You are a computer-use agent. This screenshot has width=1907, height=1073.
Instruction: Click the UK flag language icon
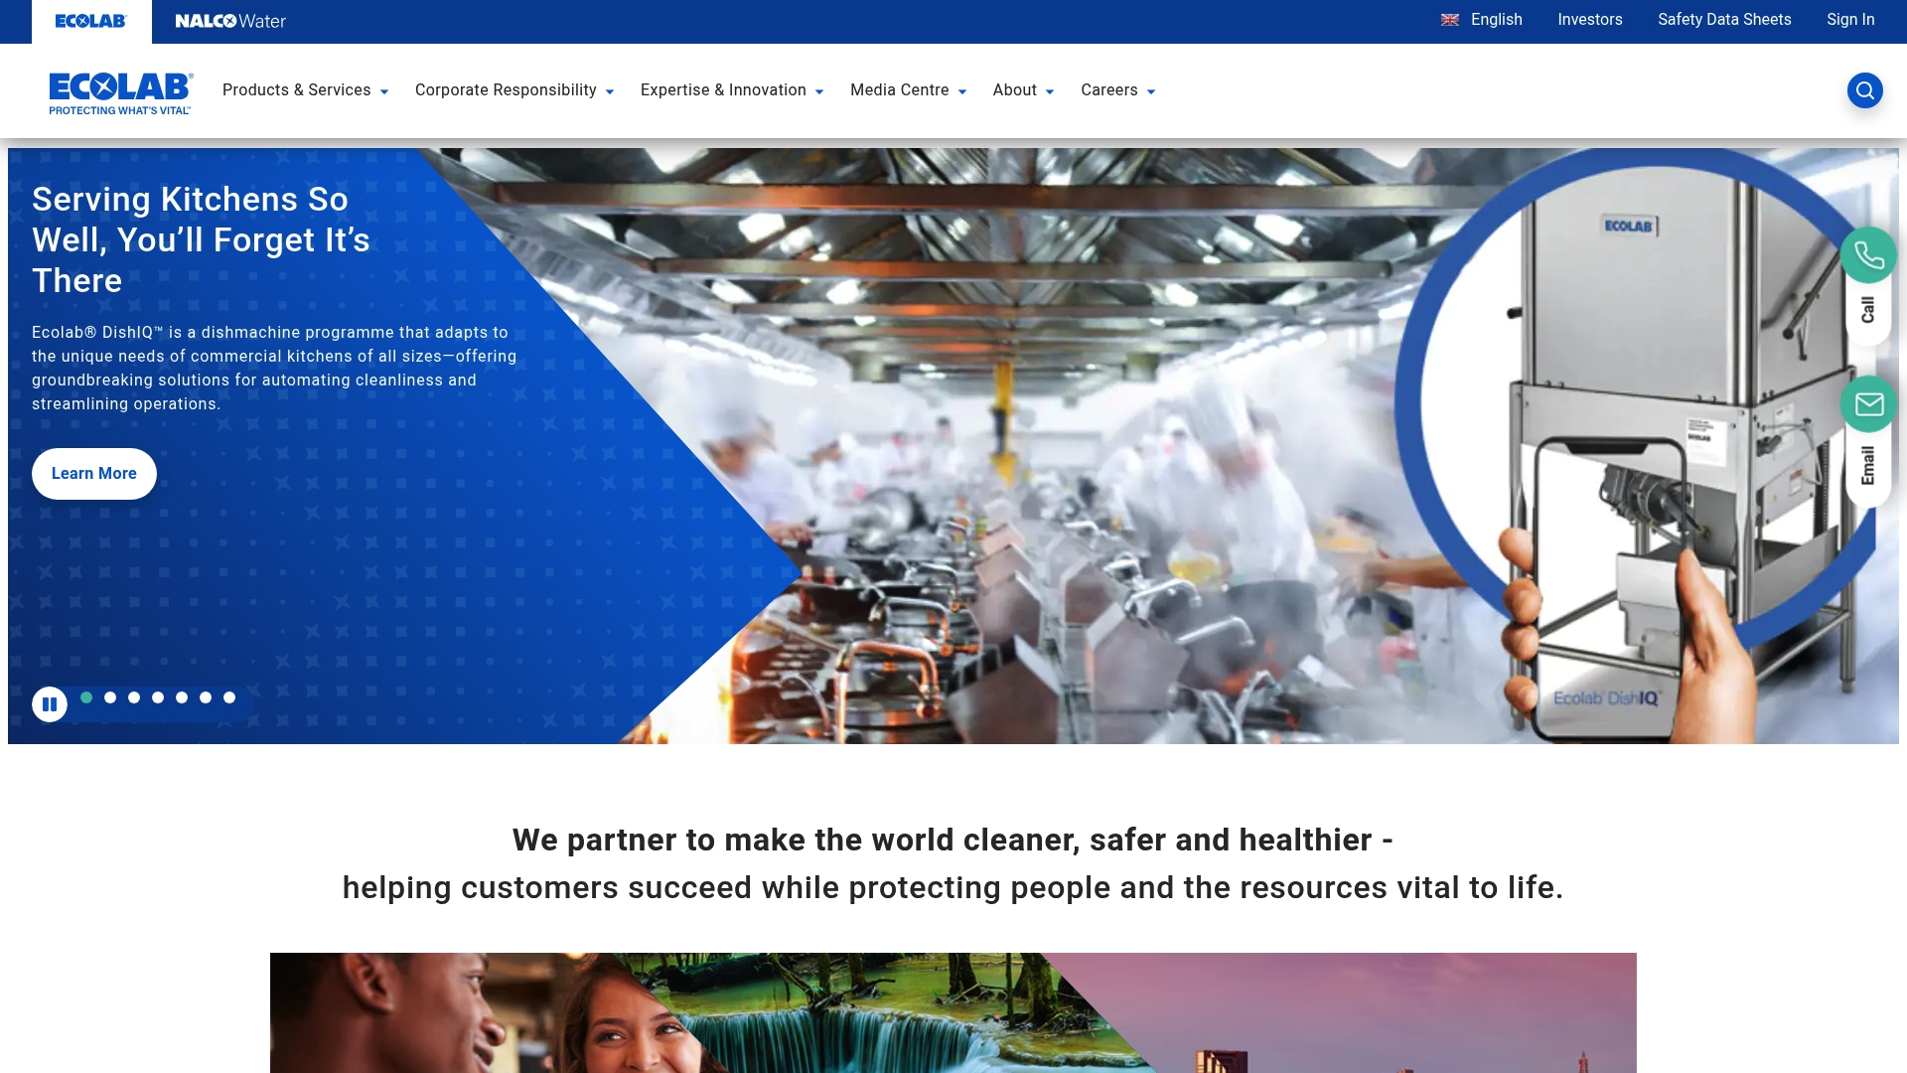[x=1450, y=20]
